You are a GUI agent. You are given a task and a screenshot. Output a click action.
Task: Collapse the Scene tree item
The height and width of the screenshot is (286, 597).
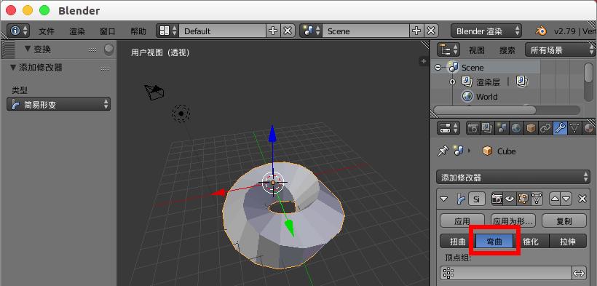(x=438, y=68)
